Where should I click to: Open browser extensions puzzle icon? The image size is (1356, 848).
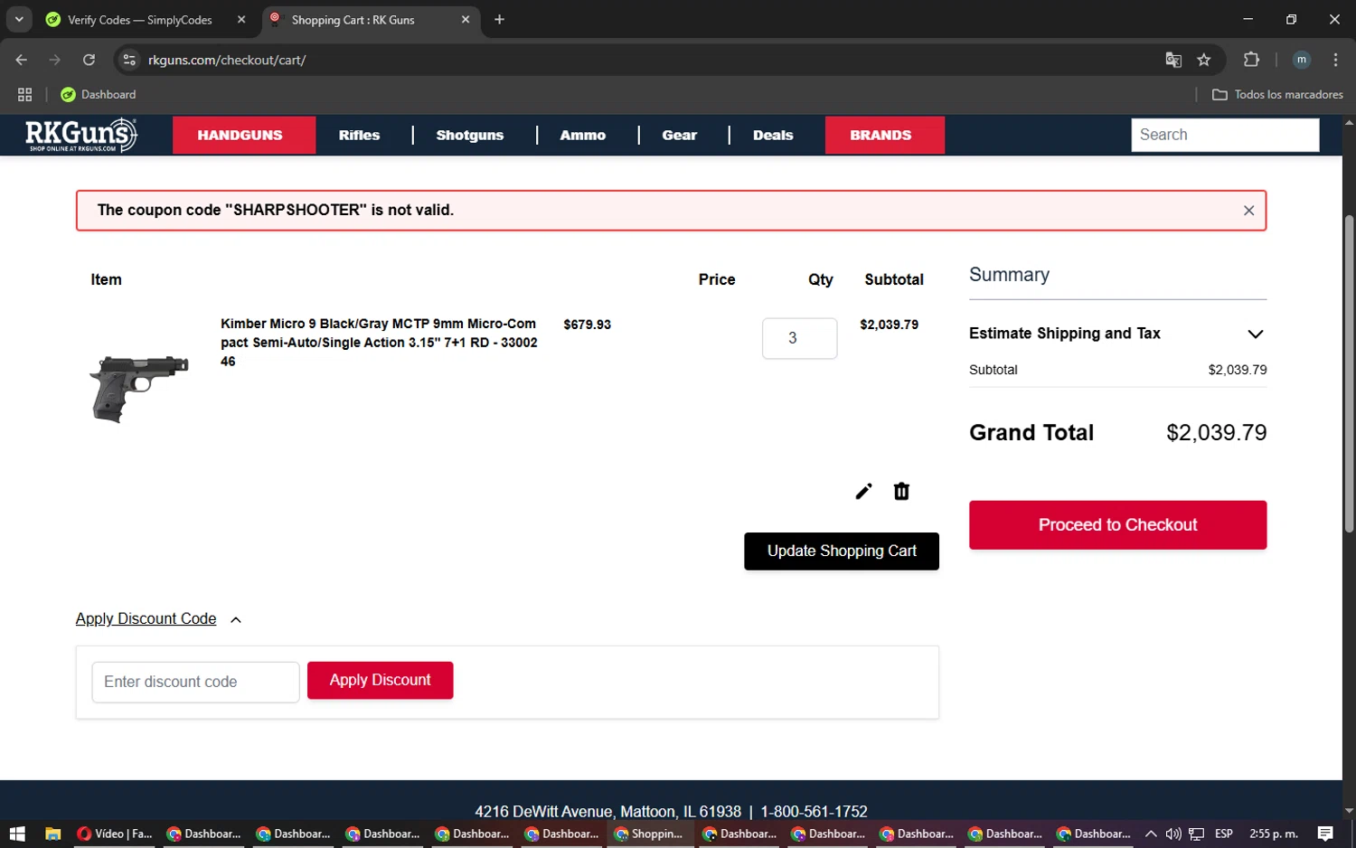click(x=1251, y=60)
